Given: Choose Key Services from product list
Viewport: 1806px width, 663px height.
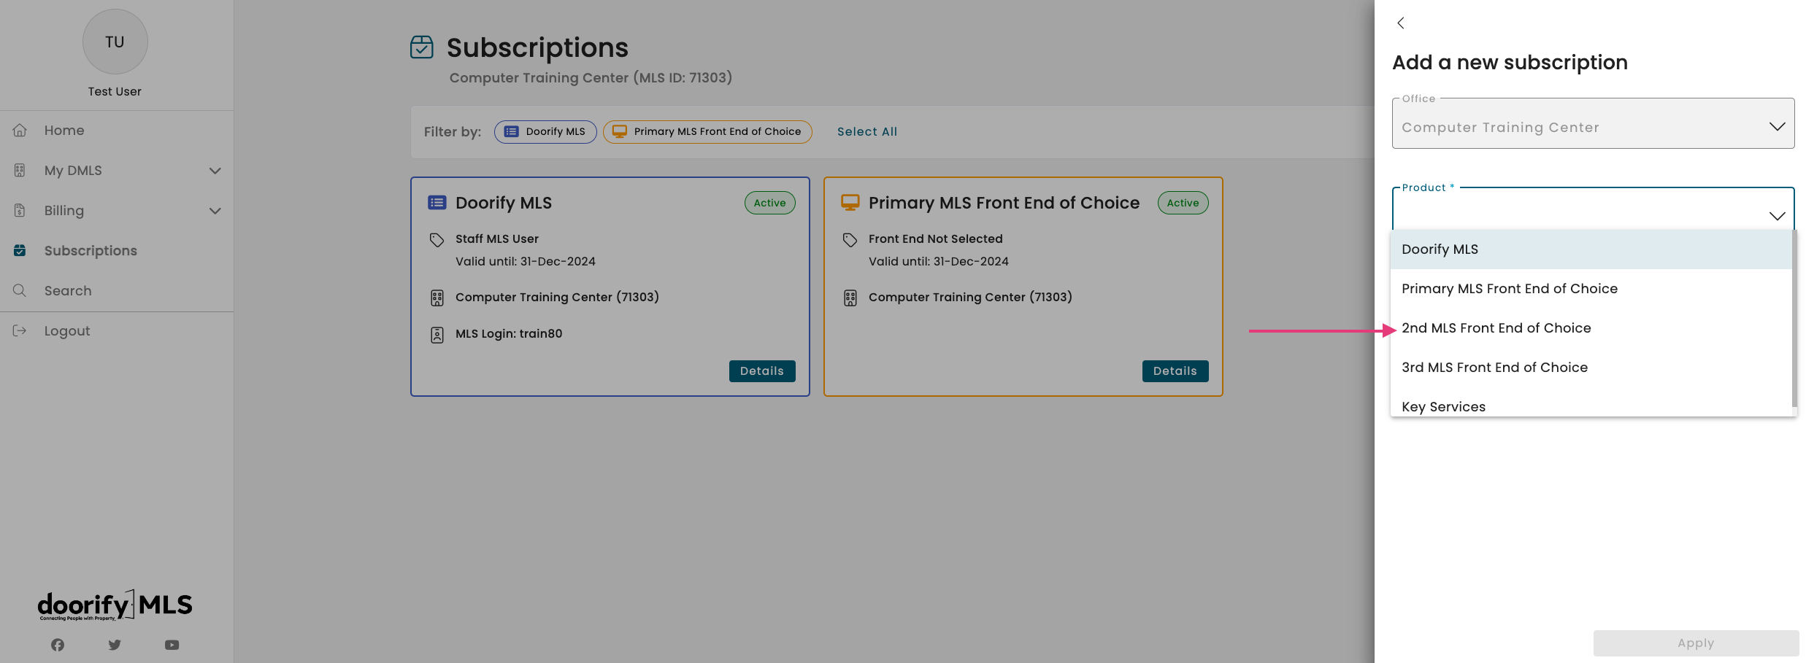Looking at the screenshot, I should [1443, 406].
